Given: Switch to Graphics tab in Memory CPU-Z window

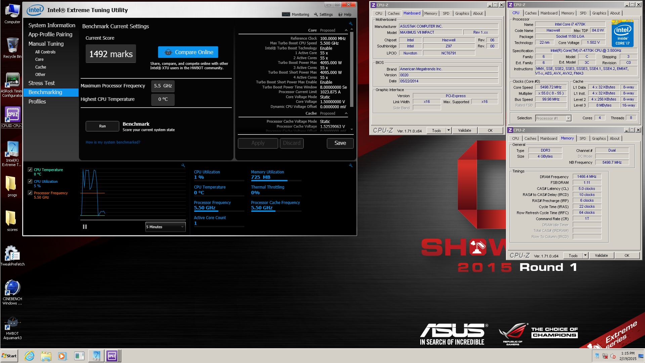Looking at the screenshot, I should [x=599, y=138].
